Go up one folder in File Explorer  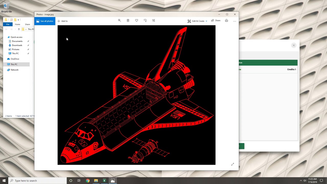point(19,29)
